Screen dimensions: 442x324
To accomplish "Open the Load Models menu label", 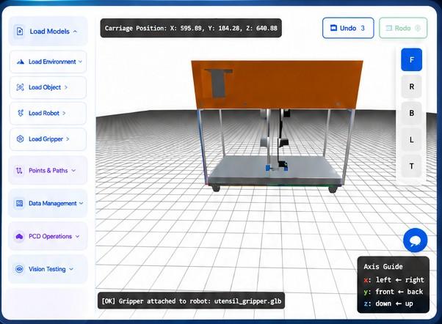I will pyautogui.click(x=50, y=32).
